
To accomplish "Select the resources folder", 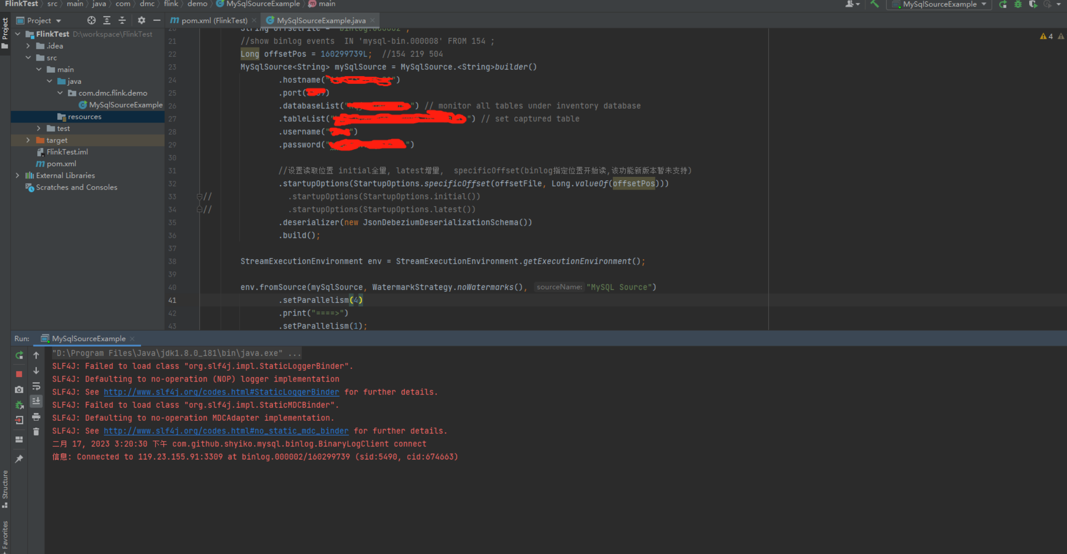I will (x=80, y=117).
